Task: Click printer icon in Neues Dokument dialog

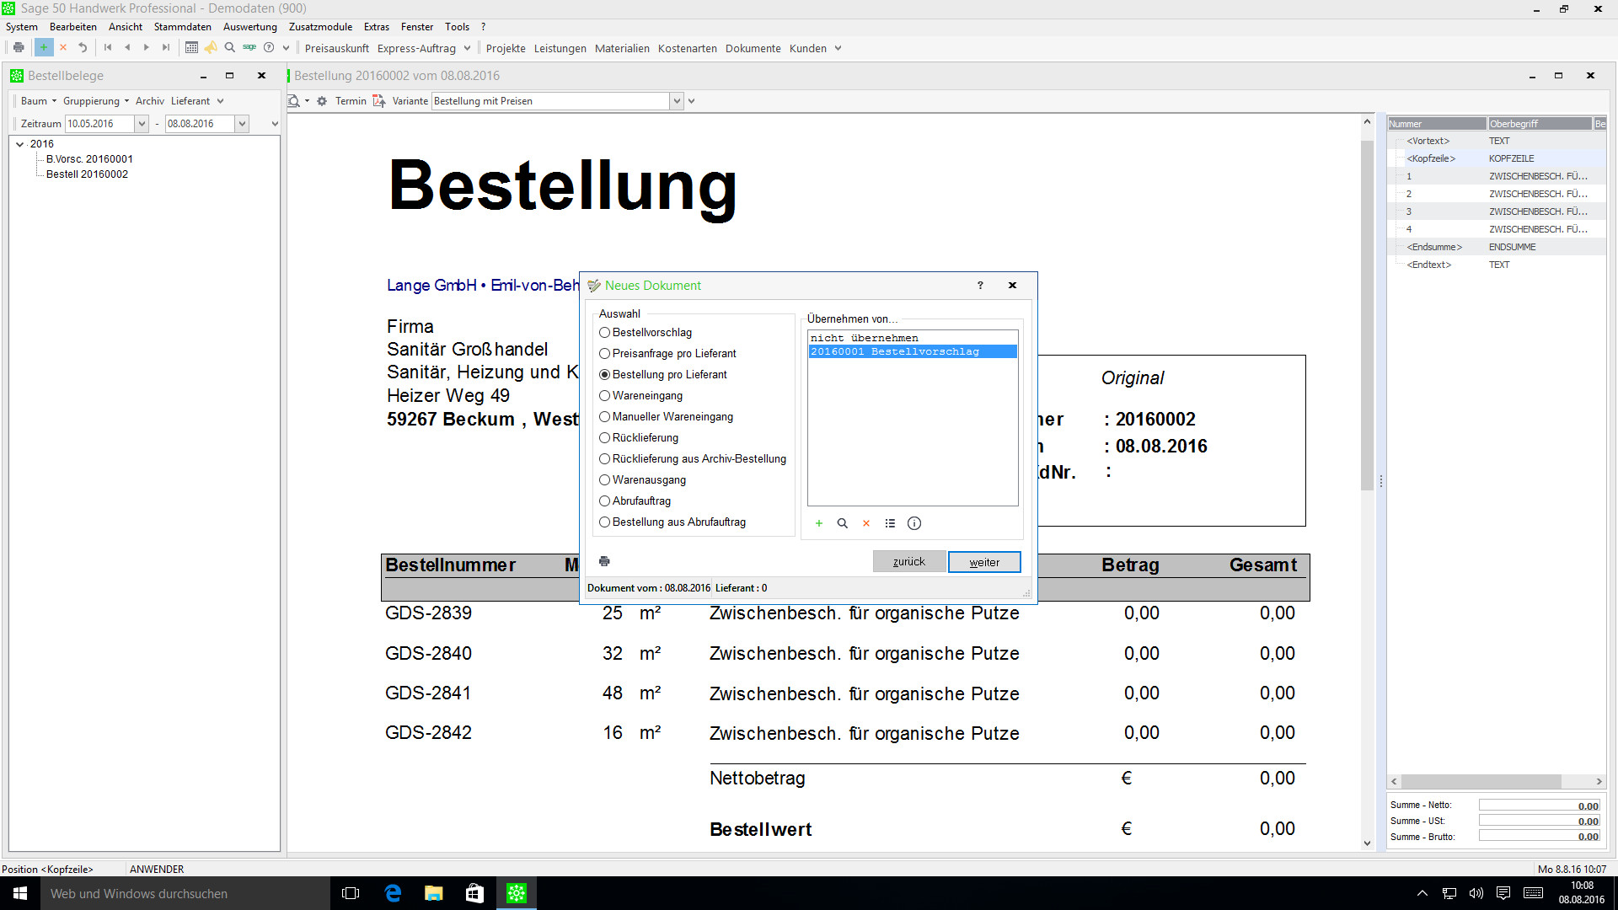Action: pos(604,561)
